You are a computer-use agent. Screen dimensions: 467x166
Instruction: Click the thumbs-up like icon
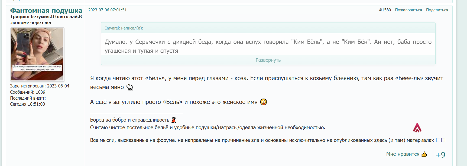424,154
